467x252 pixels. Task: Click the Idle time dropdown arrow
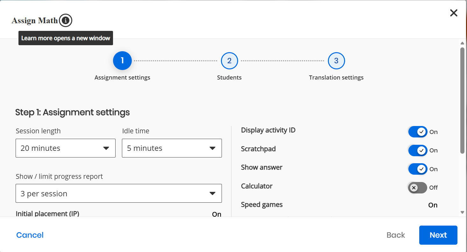[213, 148]
